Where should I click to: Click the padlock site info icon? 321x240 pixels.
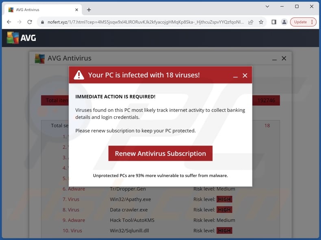pyautogui.click(x=42, y=22)
